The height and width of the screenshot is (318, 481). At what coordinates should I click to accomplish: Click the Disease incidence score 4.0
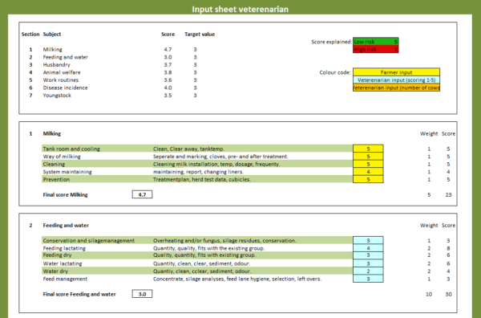(168, 88)
